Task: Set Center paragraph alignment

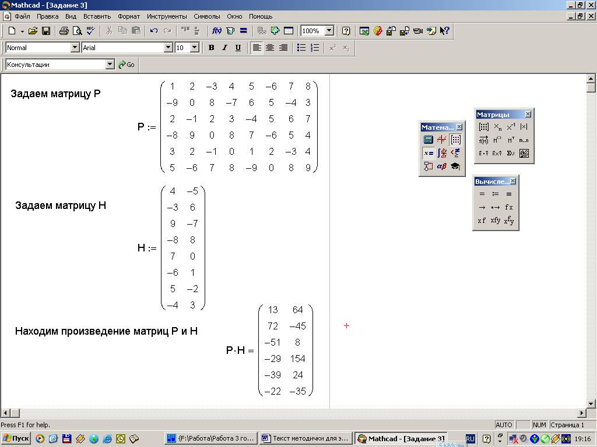Action: pos(270,48)
